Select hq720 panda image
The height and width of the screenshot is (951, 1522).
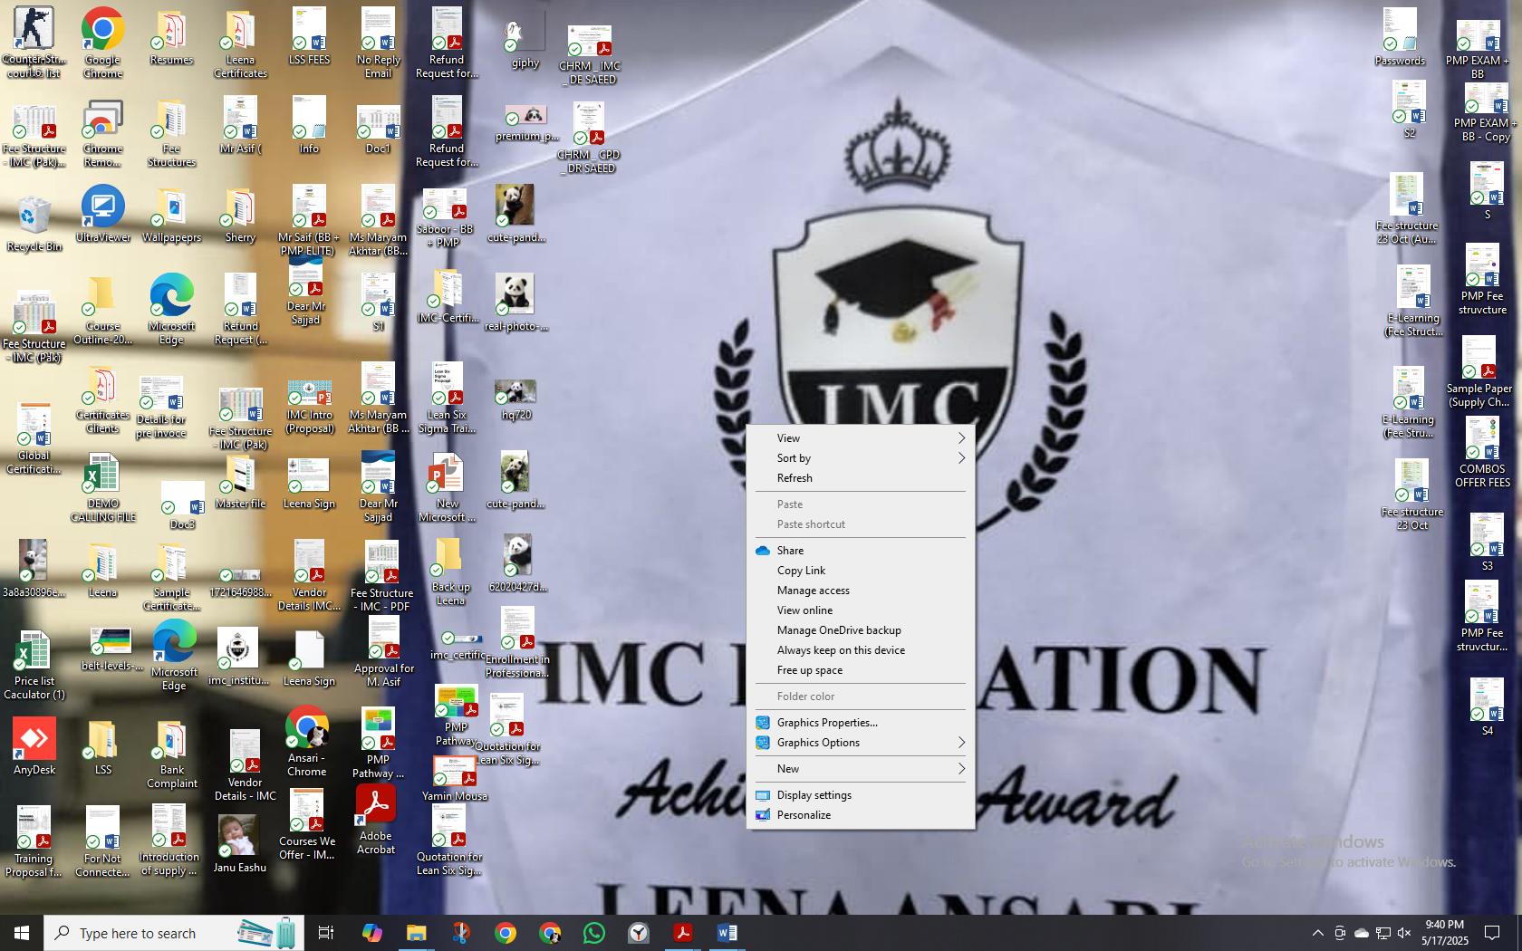[x=515, y=399]
